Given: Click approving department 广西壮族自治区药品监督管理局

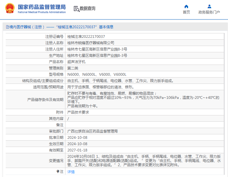Looking at the screenshot, I should (x=92, y=131).
